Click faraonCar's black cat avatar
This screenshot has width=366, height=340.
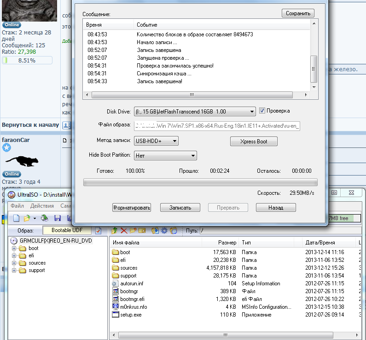click(x=22, y=161)
